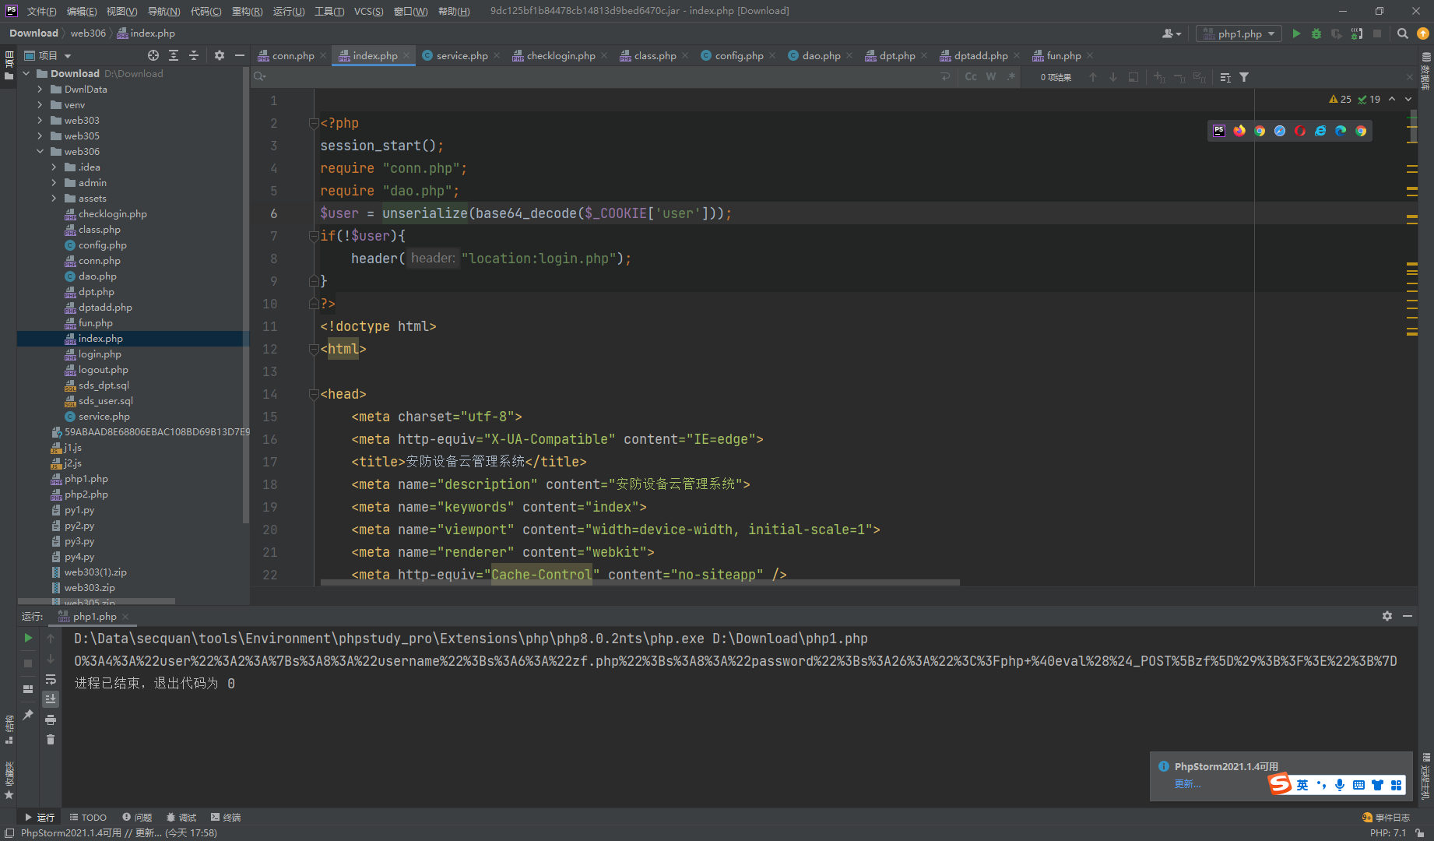Select login.php in project tree
This screenshot has height=841, width=1434.
pos(100,354)
